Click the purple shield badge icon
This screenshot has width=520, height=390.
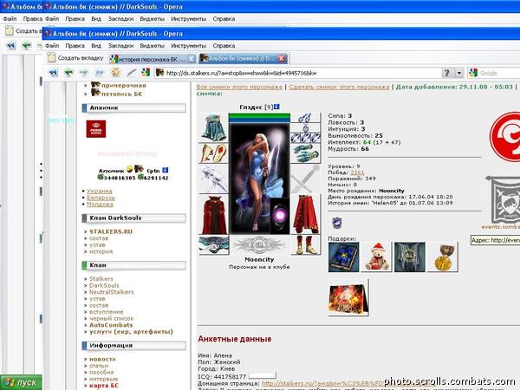point(337,223)
